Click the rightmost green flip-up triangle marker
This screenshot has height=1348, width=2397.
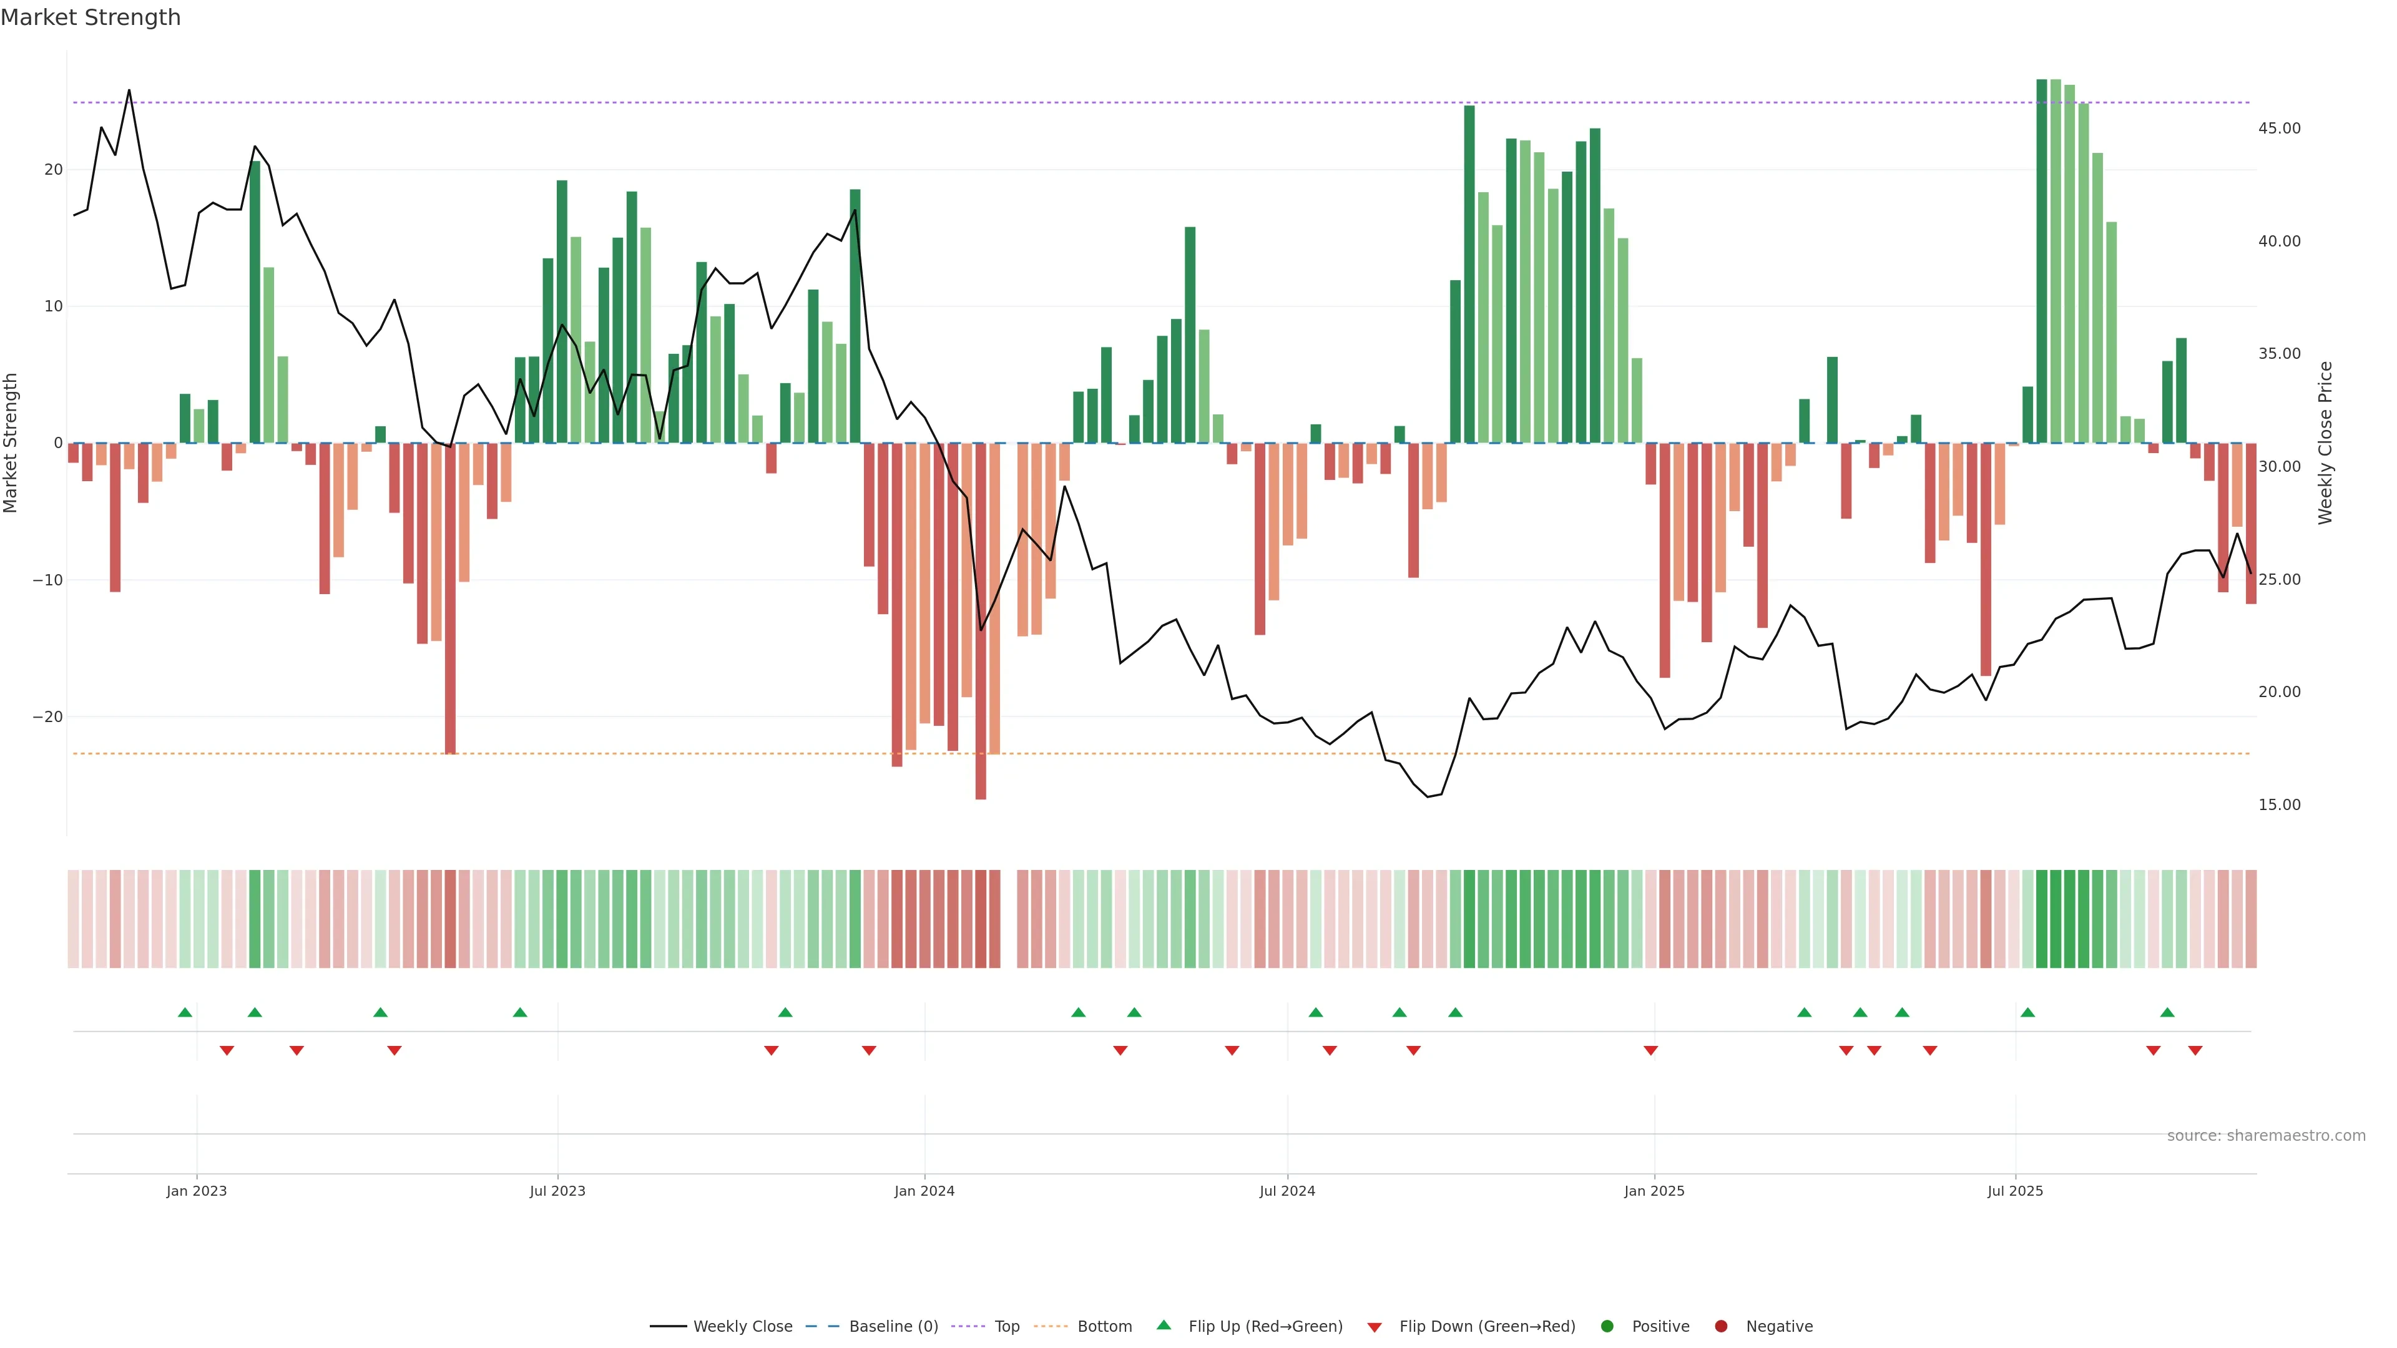(2167, 1012)
